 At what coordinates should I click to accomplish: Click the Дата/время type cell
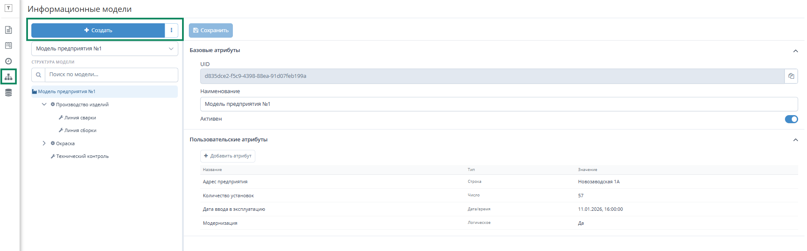click(479, 209)
